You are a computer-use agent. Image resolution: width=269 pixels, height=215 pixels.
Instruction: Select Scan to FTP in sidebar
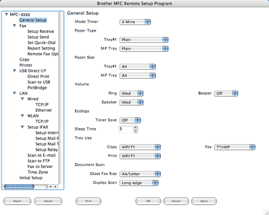coord(38,161)
